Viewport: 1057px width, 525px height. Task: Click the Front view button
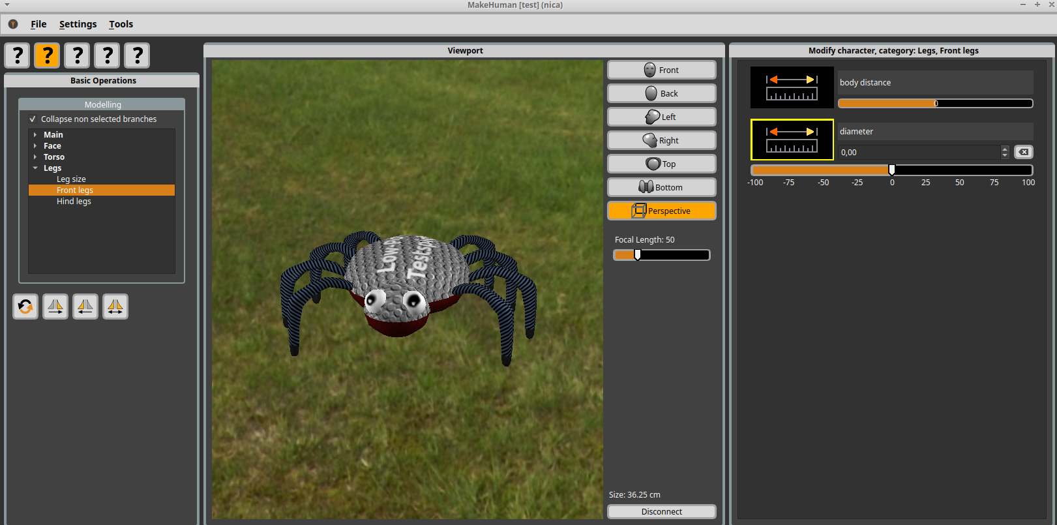coord(661,70)
